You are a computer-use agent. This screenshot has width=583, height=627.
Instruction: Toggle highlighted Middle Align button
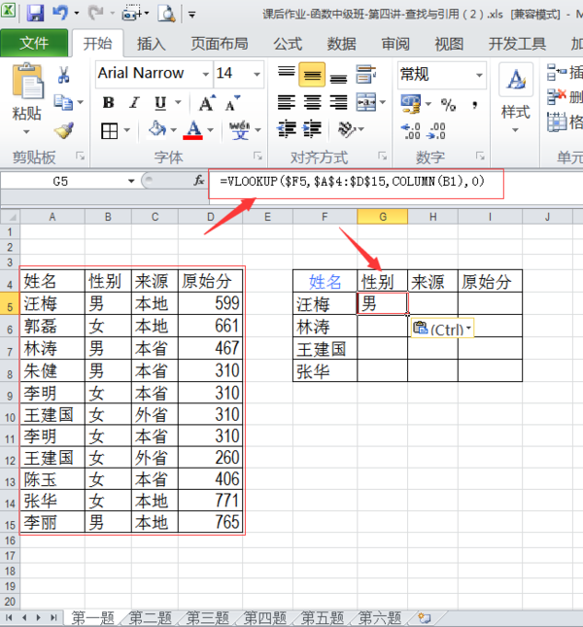pos(312,75)
